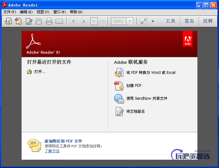Click the Adobe 联机服务 heading

tap(131, 62)
